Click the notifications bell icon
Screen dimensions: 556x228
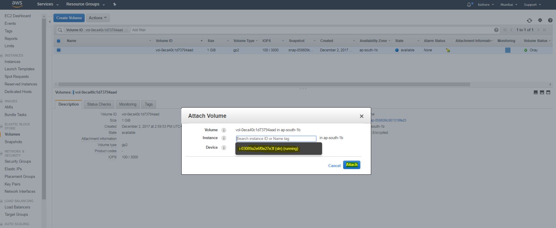(x=469, y=5)
